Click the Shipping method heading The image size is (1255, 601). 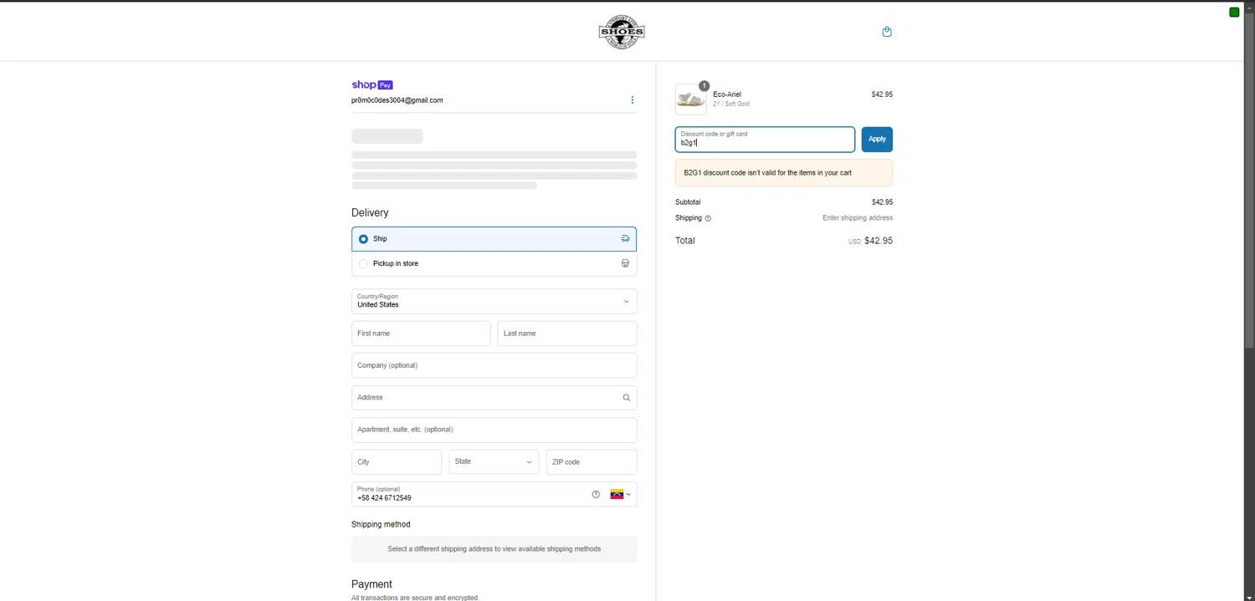point(381,525)
